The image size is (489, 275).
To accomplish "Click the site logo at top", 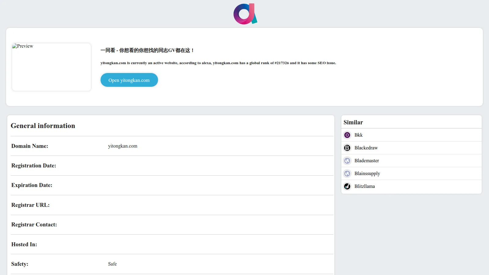I will coord(245,14).
